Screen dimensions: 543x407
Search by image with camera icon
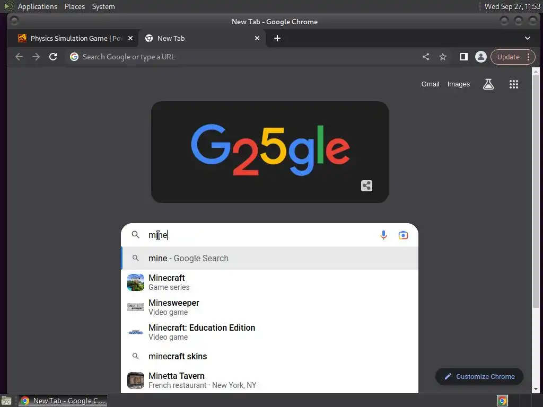pyautogui.click(x=403, y=235)
